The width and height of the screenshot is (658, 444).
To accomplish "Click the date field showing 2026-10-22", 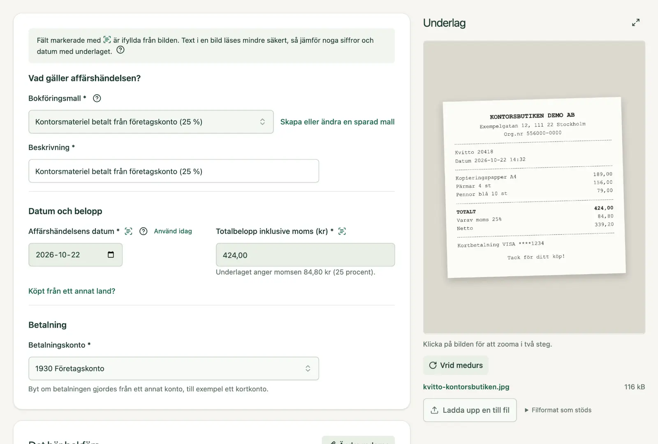I will pyautogui.click(x=75, y=255).
